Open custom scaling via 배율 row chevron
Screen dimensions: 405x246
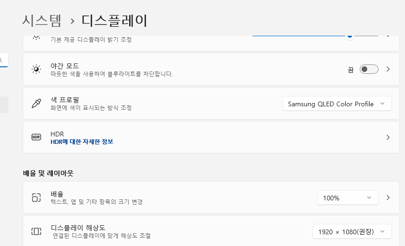point(388,198)
